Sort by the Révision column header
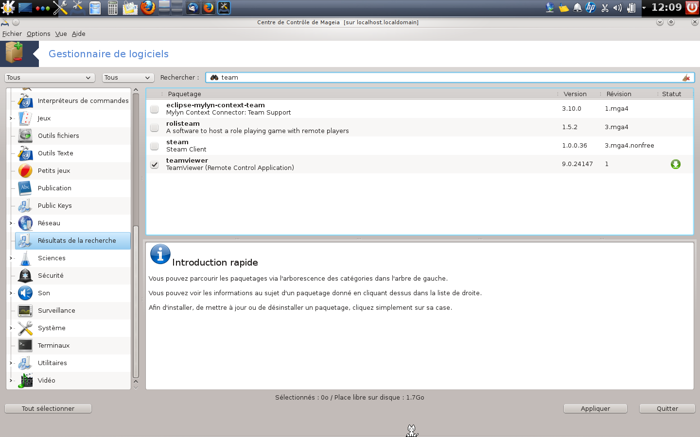This screenshot has height=437, width=700. [629, 94]
